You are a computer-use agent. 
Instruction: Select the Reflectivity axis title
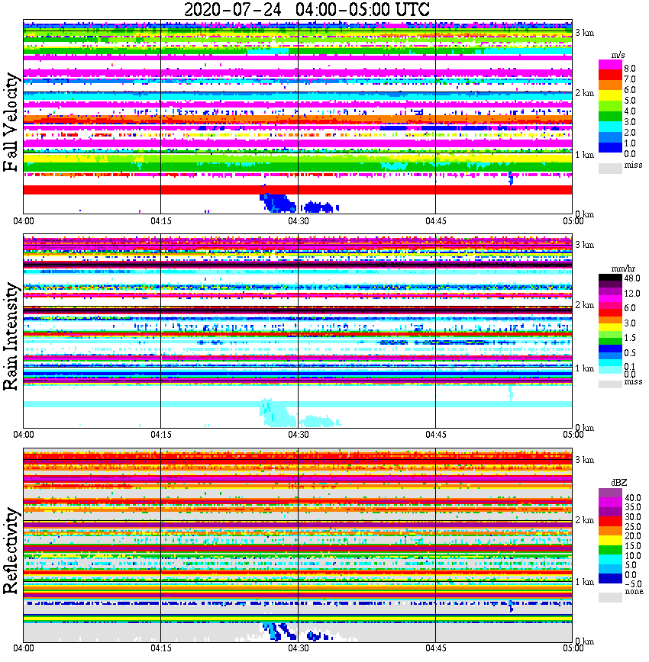(x=11, y=551)
